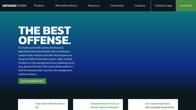Expand the Community navigation item
Image resolution: width=196 pixels, height=110 pixels.
coord(117,6)
